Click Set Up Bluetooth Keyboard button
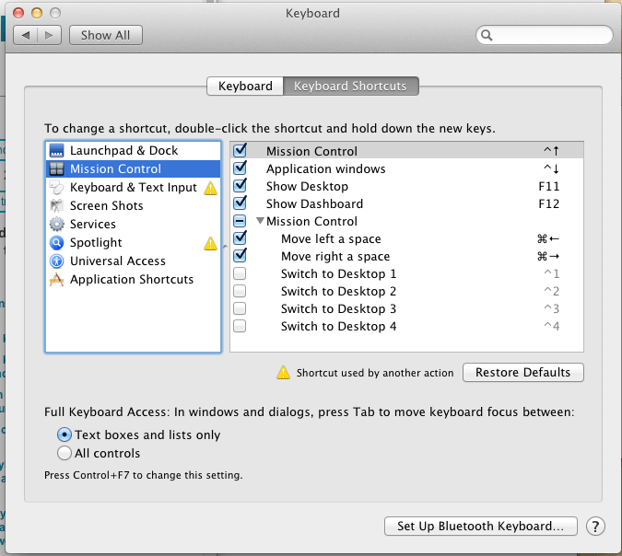The height and width of the screenshot is (556, 622). [x=480, y=527]
